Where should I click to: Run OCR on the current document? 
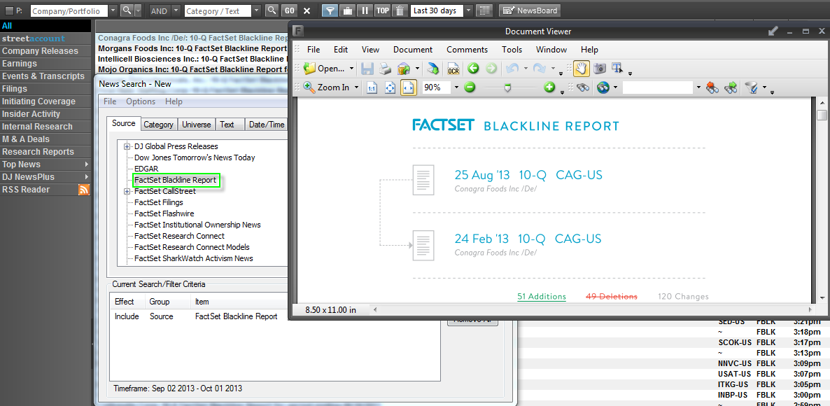(453, 69)
